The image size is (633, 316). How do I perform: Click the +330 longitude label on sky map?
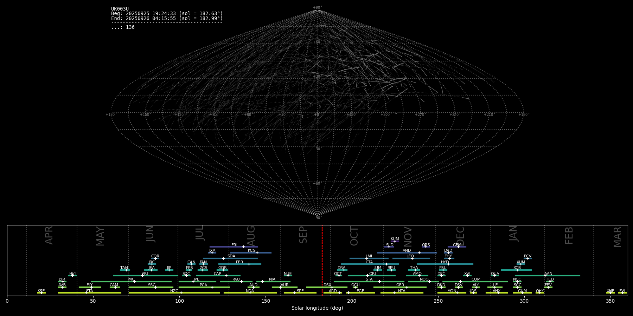click(x=351, y=115)
